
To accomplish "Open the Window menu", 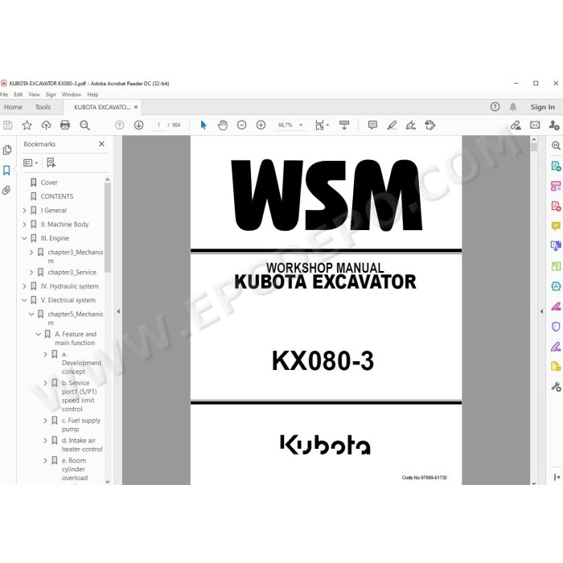I will coord(72,94).
